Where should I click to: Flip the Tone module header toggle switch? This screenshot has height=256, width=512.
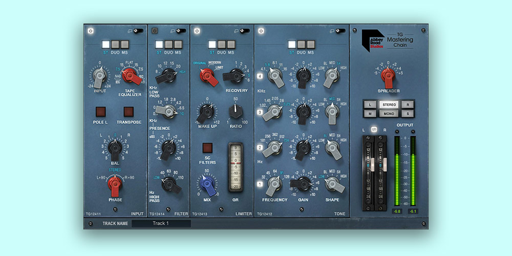(340, 31)
